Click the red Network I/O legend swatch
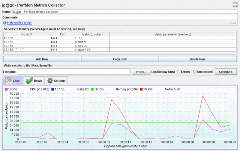240x151 pixels. pyautogui.click(x=141, y=89)
